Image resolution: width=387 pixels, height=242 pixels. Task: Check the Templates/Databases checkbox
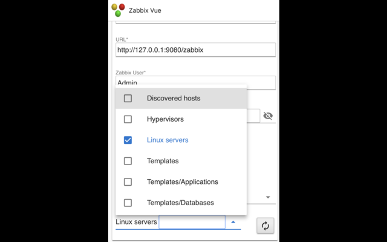tap(128, 203)
